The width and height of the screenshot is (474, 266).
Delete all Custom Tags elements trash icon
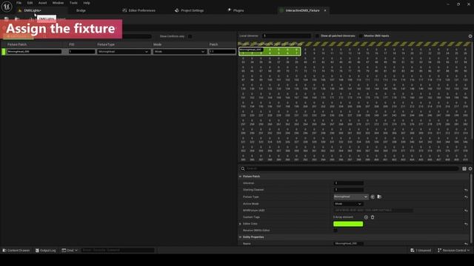coord(373,217)
